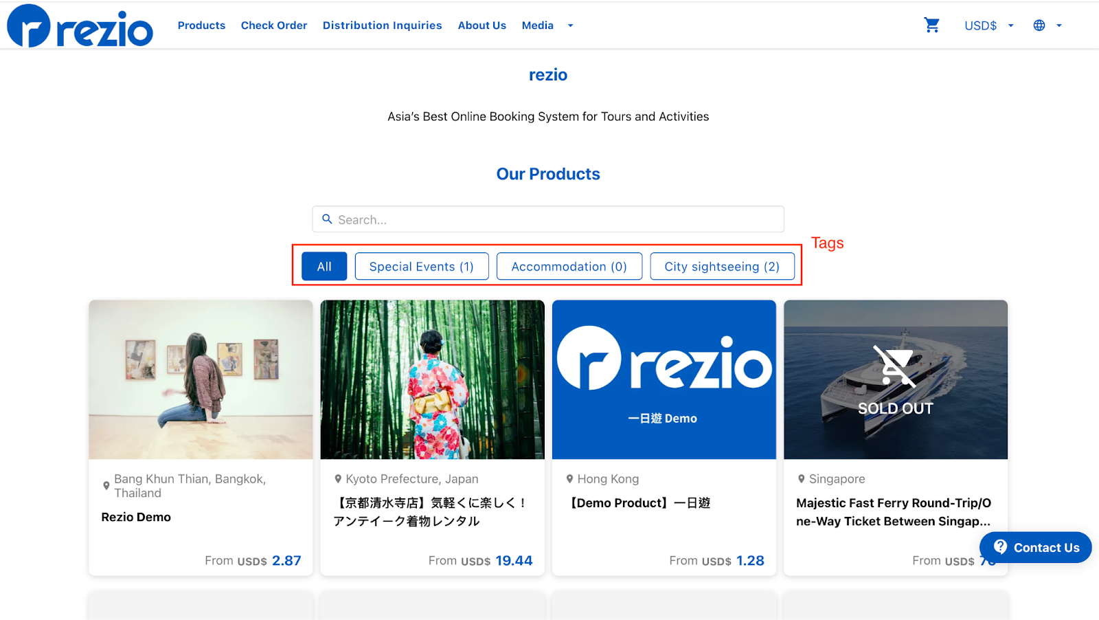Filter by Accommodation (0) tag

(569, 267)
